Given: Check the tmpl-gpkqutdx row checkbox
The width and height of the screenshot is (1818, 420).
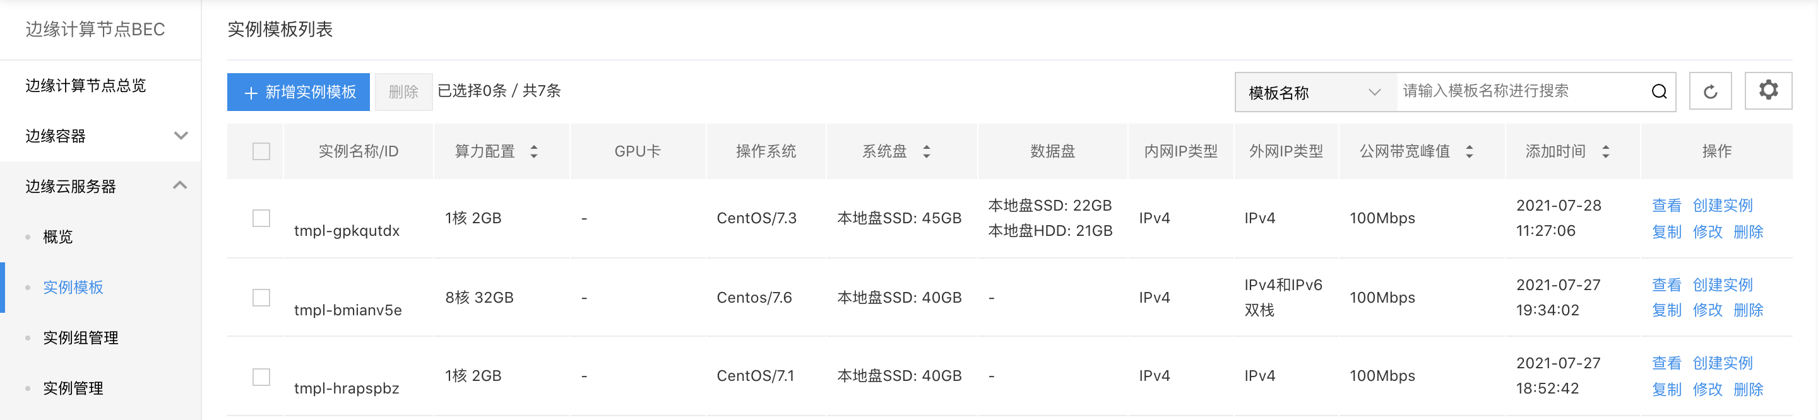Looking at the screenshot, I should tap(261, 218).
